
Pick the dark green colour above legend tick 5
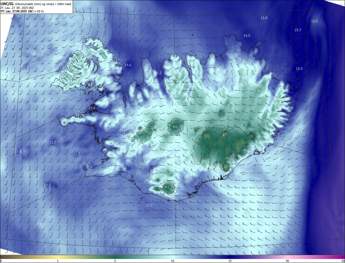115,257
